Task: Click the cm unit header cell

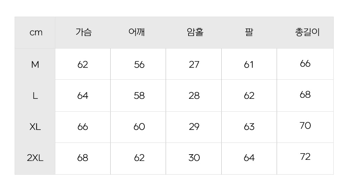Action: [36, 33]
